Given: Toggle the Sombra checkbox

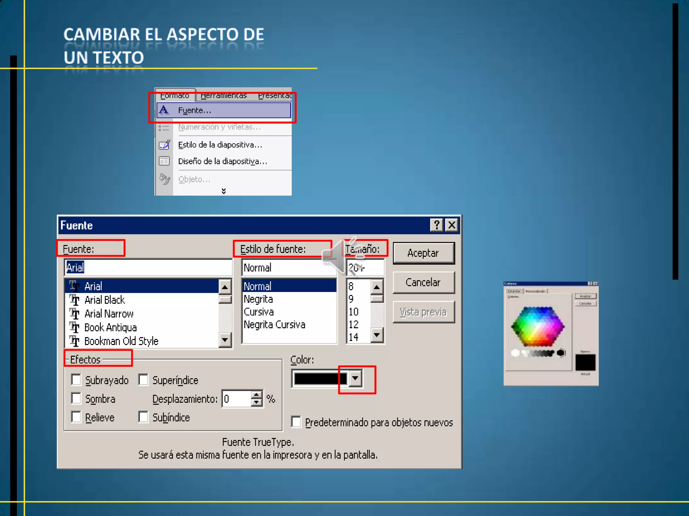Looking at the screenshot, I should click(x=76, y=398).
